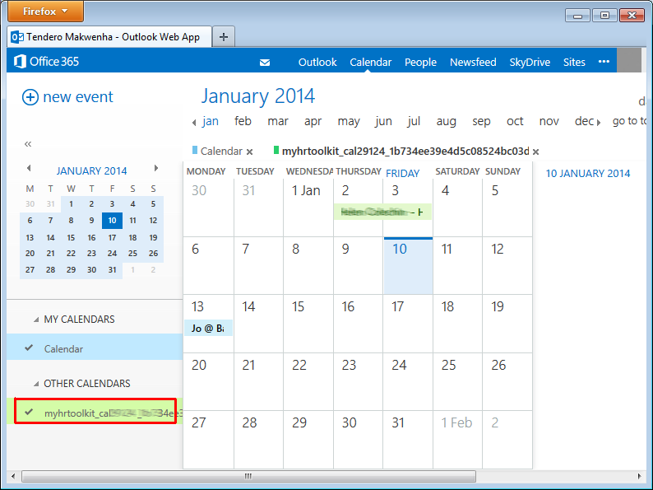Select the myhrtoolkit_cal29124 tab label
This screenshot has width=653, height=490.
click(405, 151)
